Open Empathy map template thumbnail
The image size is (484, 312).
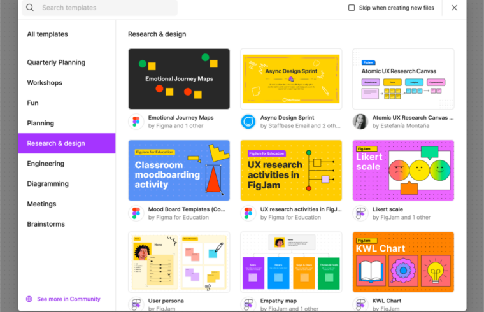coord(291,262)
